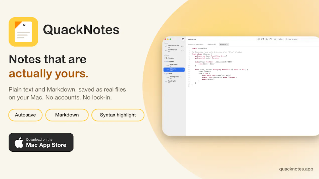Image resolution: width=319 pixels, height=179 pixels.
Task: Click the import arrow icon in toolbar
Action: [267, 39]
